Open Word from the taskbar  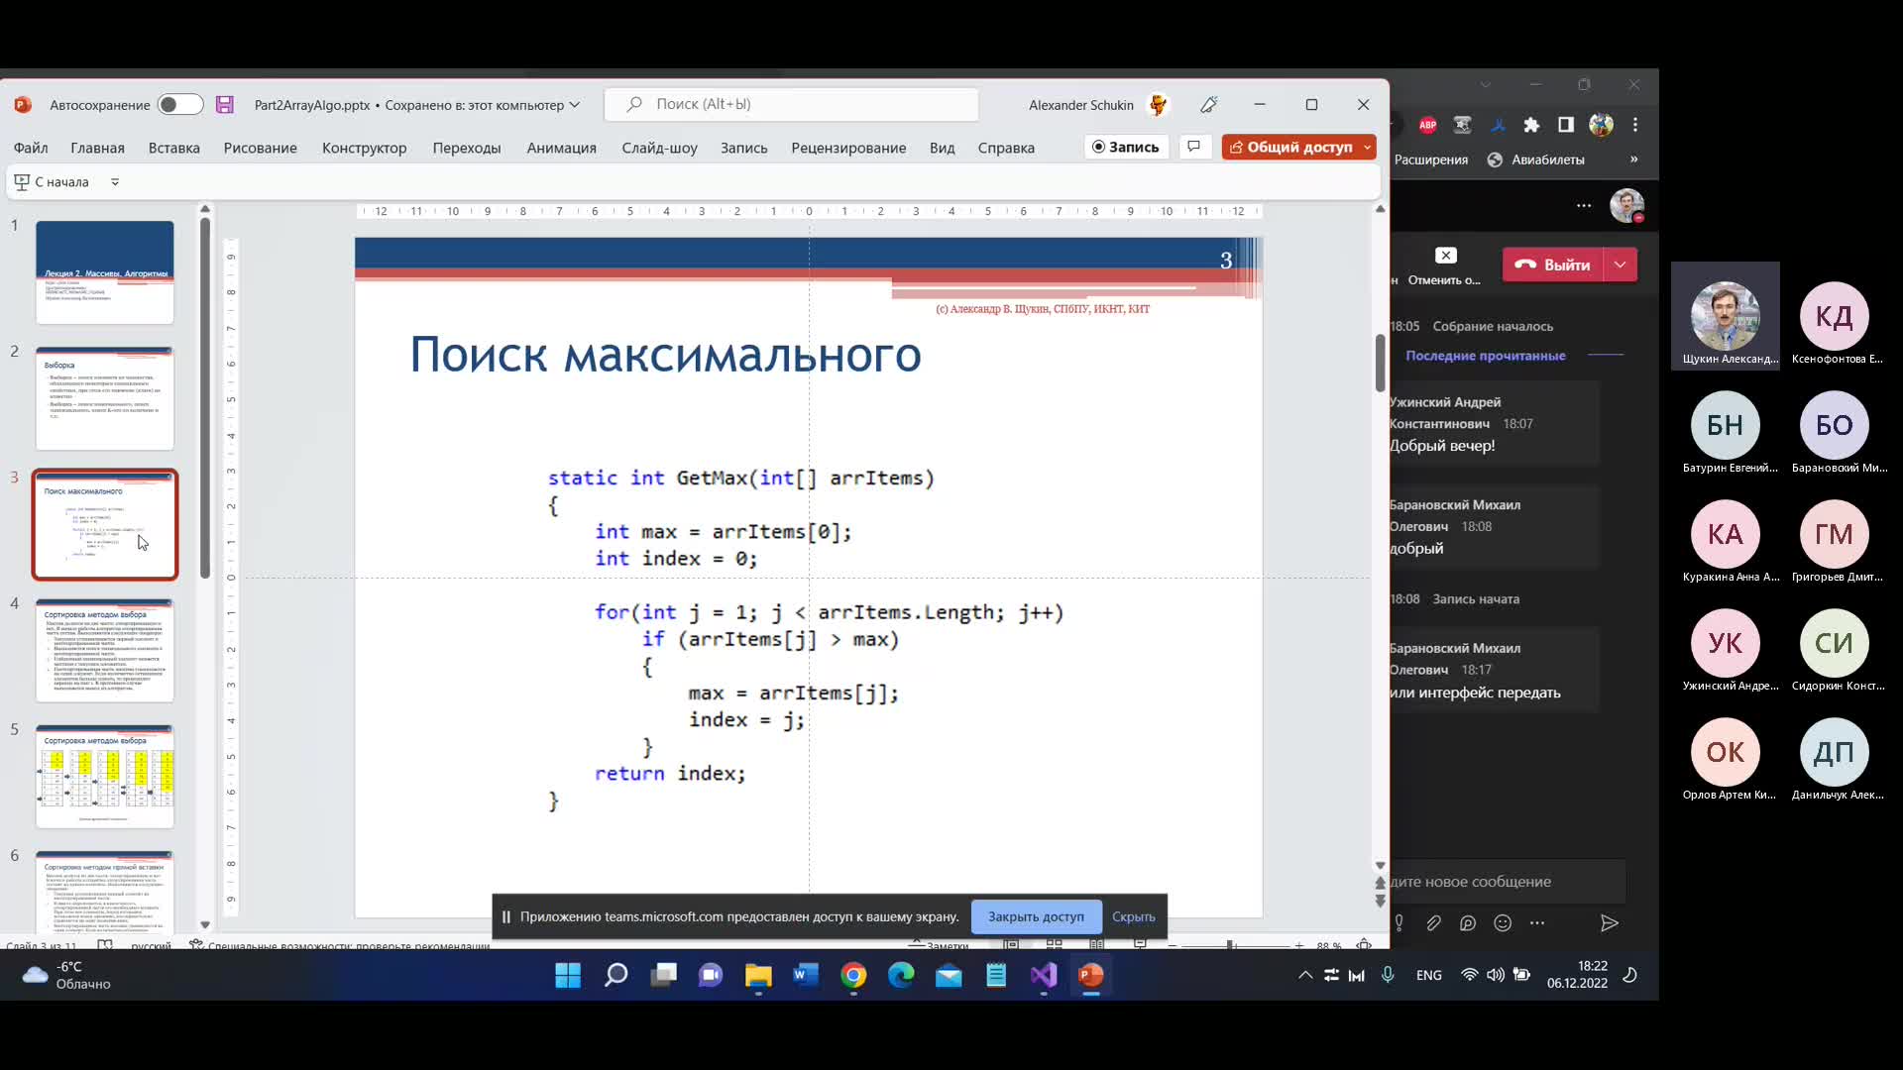click(x=806, y=976)
